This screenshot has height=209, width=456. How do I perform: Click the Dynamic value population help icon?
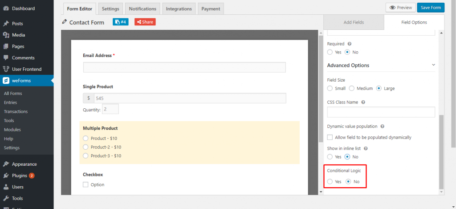pyautogui.click(x=383, y=126)
